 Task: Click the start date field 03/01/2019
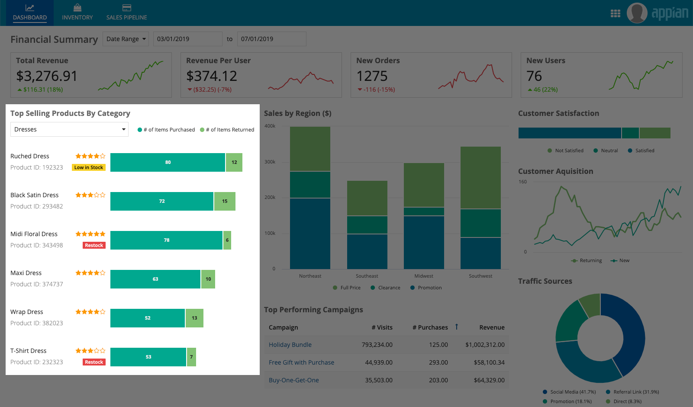pyautogui.click(x=188, y=39)
